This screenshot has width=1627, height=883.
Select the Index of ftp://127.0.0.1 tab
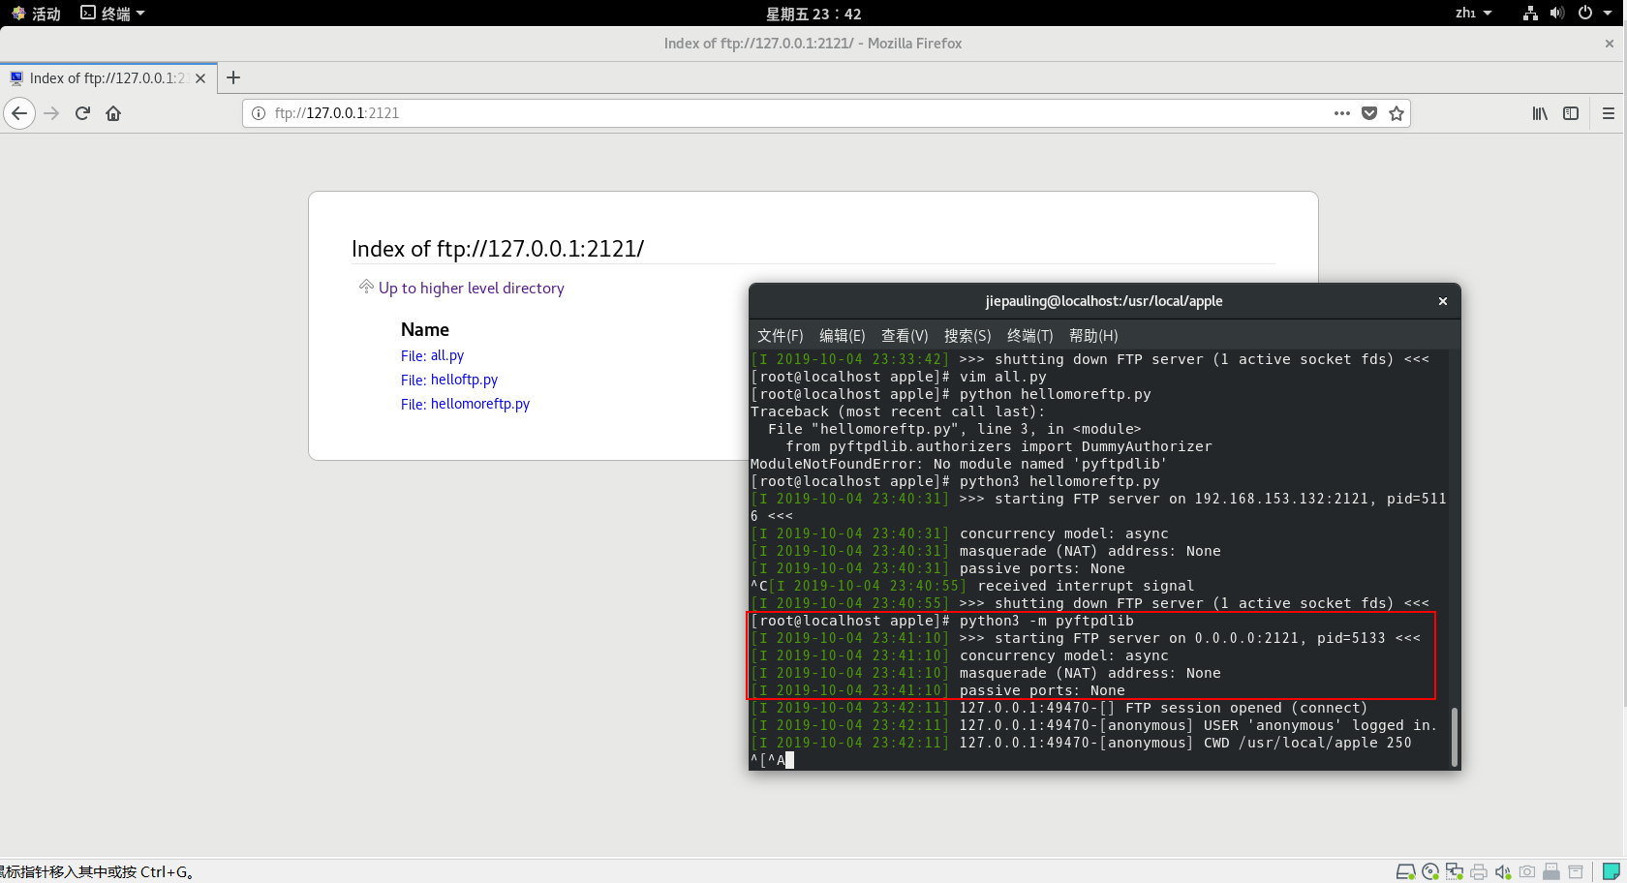tap(108, 78)
